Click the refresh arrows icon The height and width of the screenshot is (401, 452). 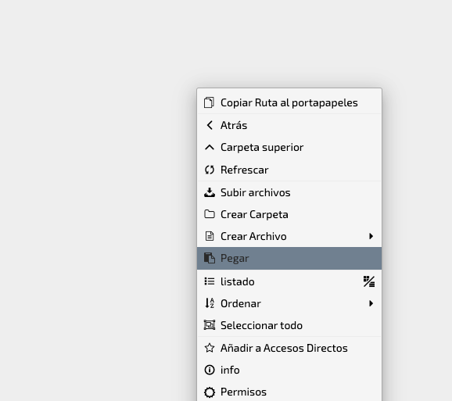[x=210, y=170]
